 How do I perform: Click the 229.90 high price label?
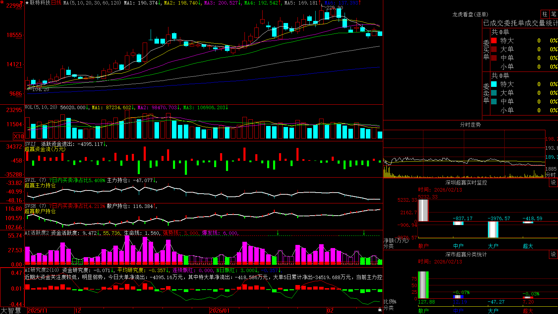335,7
